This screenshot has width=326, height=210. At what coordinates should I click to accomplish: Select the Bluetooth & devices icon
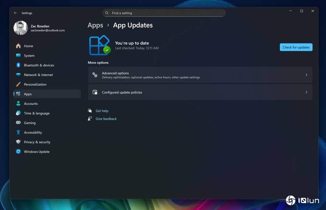coord(18,65)
